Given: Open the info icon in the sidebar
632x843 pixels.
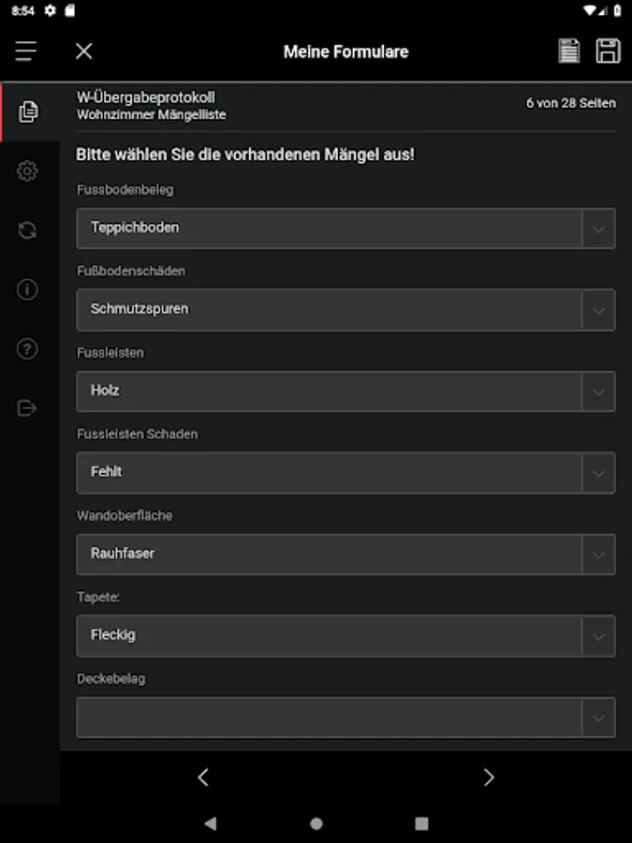Looking at the screenshot, I should pyautogui.click(x=27, y=289).
